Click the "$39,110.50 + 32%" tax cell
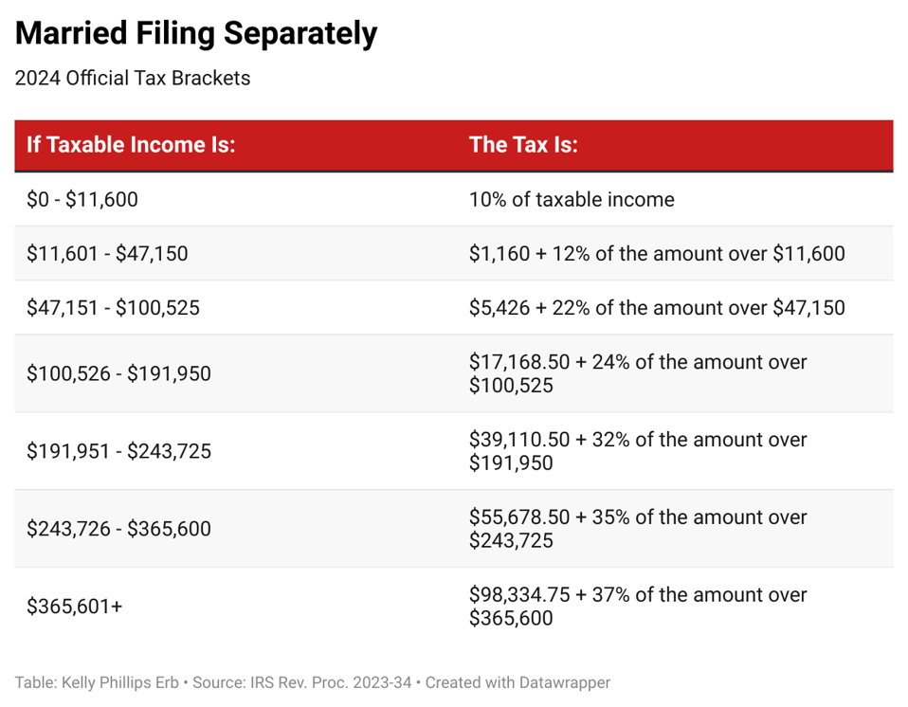This screenshot has width=908, height=707. (638, 451)
